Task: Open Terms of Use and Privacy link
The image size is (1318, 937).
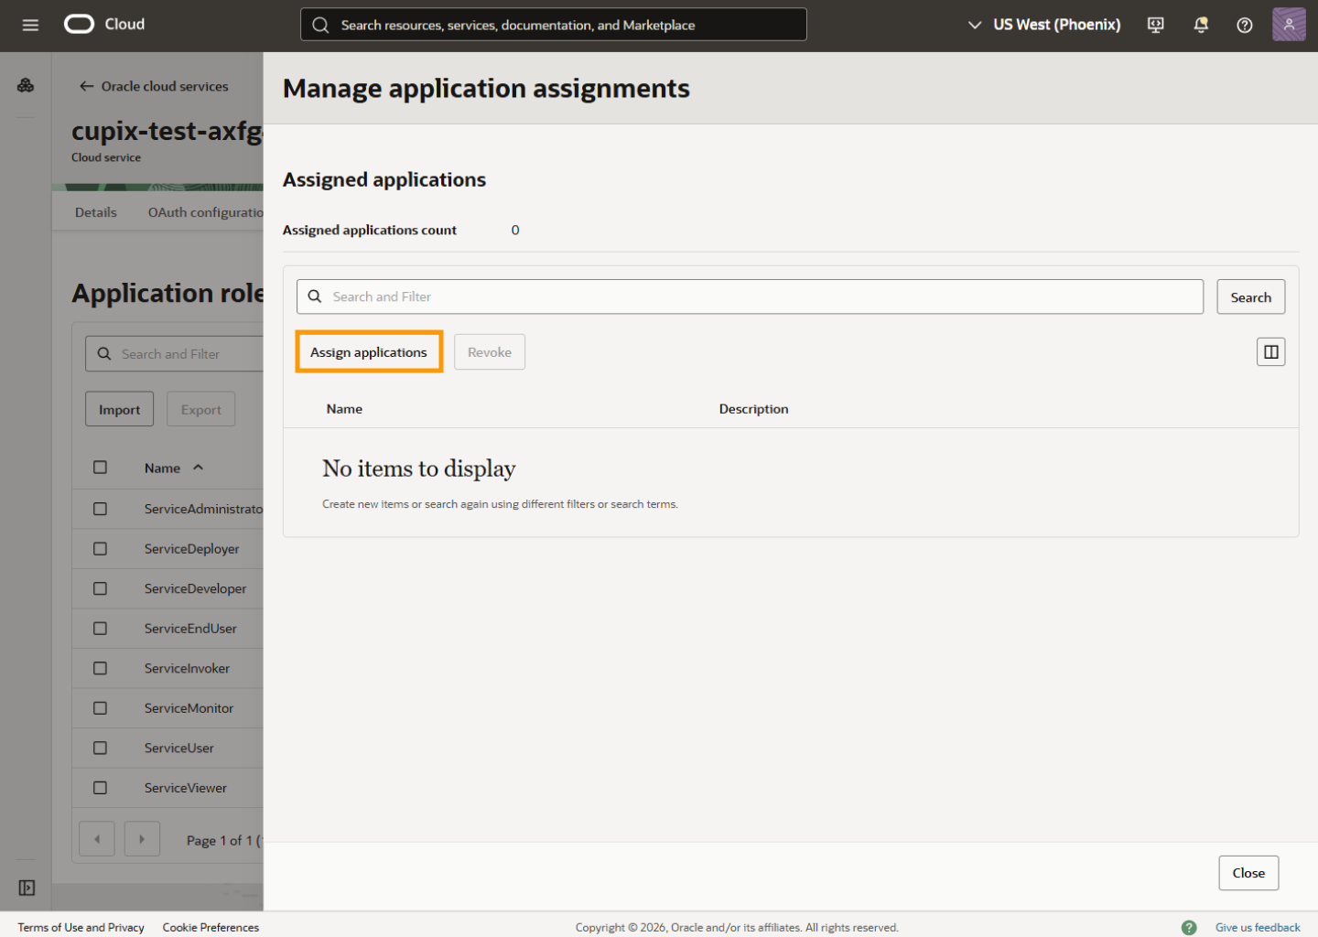Action: 81,927
